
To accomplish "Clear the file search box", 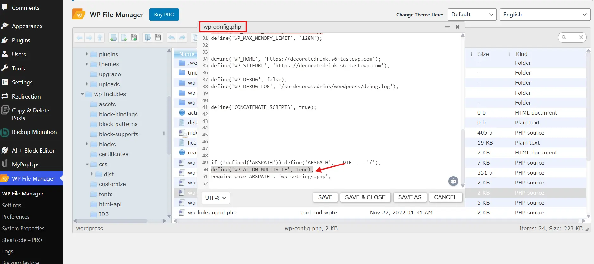I will (x=581, y=37).
